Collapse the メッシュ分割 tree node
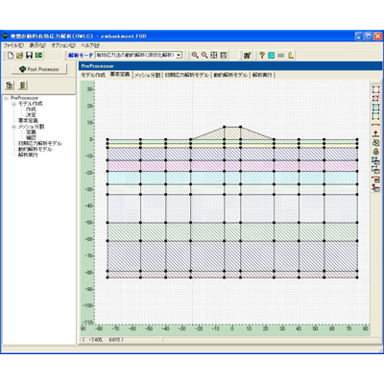The height and width of the screenshot is (384, 384). point(13,127)
